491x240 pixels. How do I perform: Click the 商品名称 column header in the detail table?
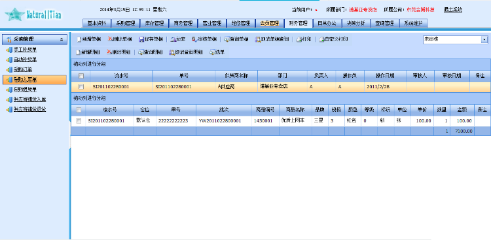(295, 110)
